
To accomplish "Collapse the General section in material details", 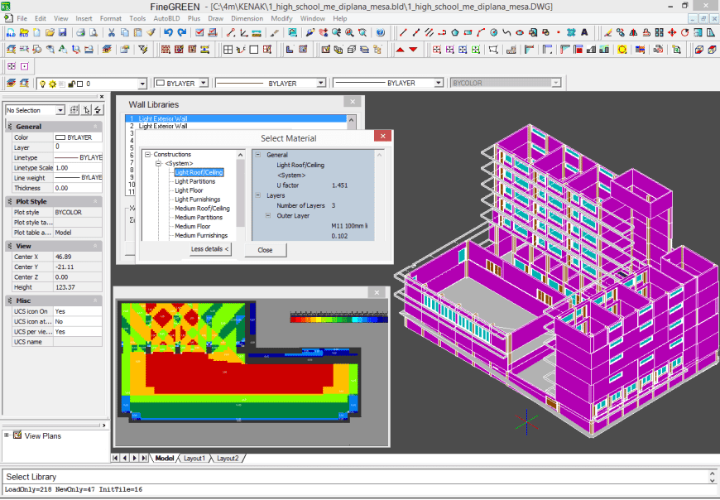I will 258,155.
